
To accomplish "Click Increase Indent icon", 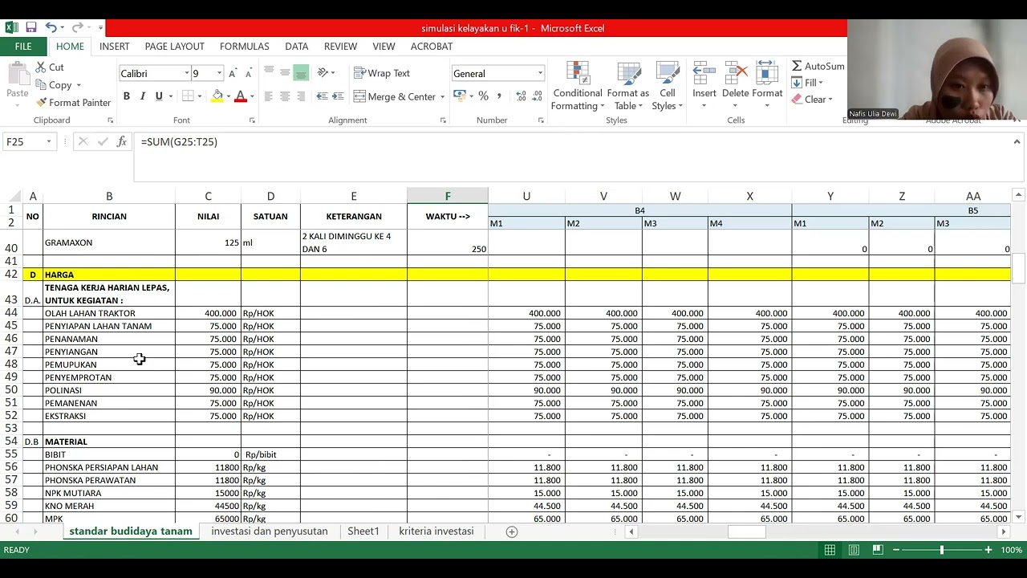I will 339,96.
